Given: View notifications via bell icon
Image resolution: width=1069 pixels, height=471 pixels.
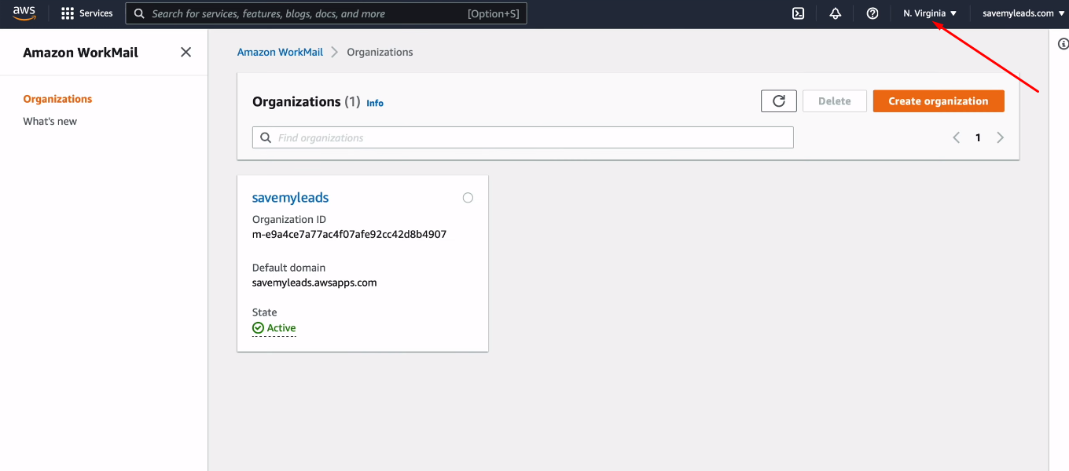Looking at the screenshot, I should pyautogui.click(x=835, y=13).
